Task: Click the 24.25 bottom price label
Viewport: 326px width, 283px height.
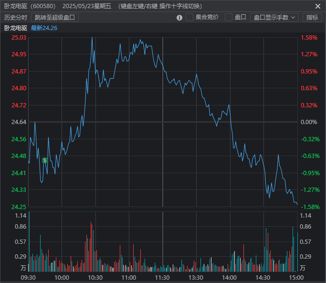Action: pyautogui.click(x=19, y=207)
